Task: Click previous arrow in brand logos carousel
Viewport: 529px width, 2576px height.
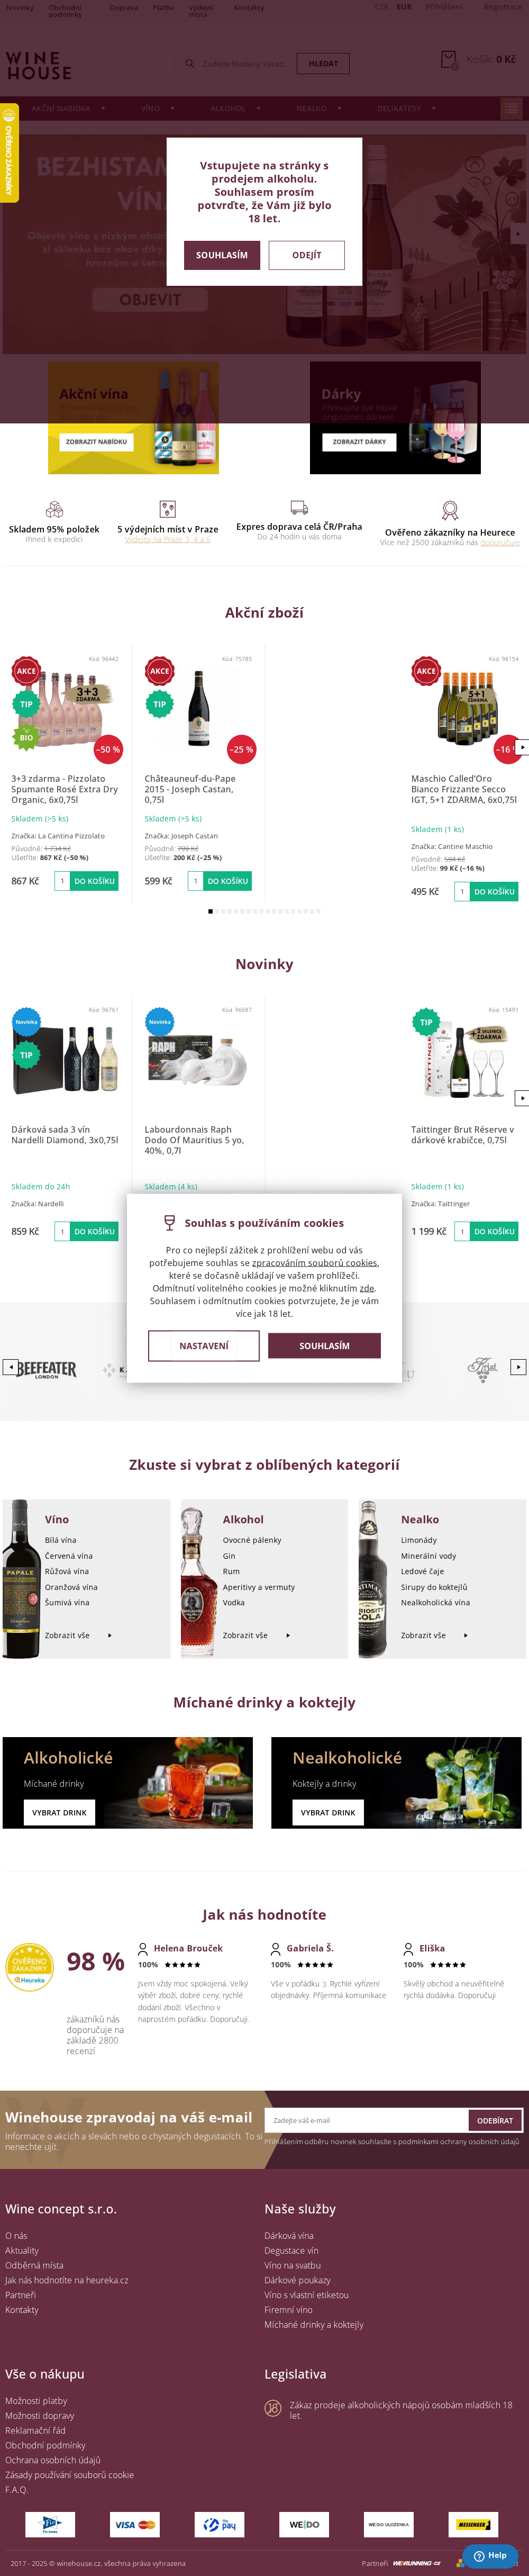Action: (x=10, y=1366)
